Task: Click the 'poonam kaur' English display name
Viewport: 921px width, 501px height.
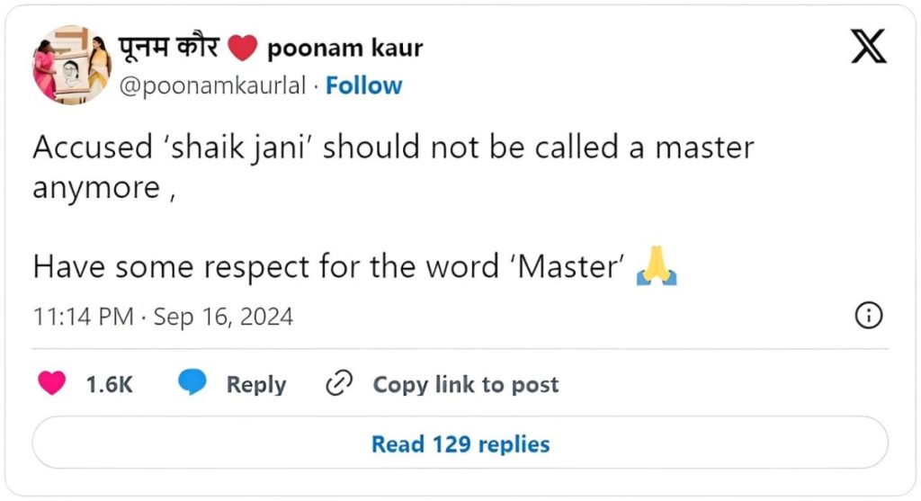Action: click(x=344, y=48)
